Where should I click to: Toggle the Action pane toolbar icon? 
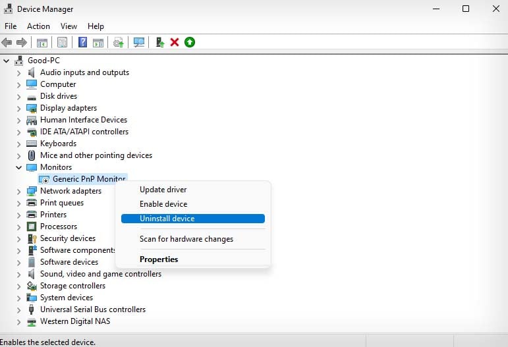point(98,42)
